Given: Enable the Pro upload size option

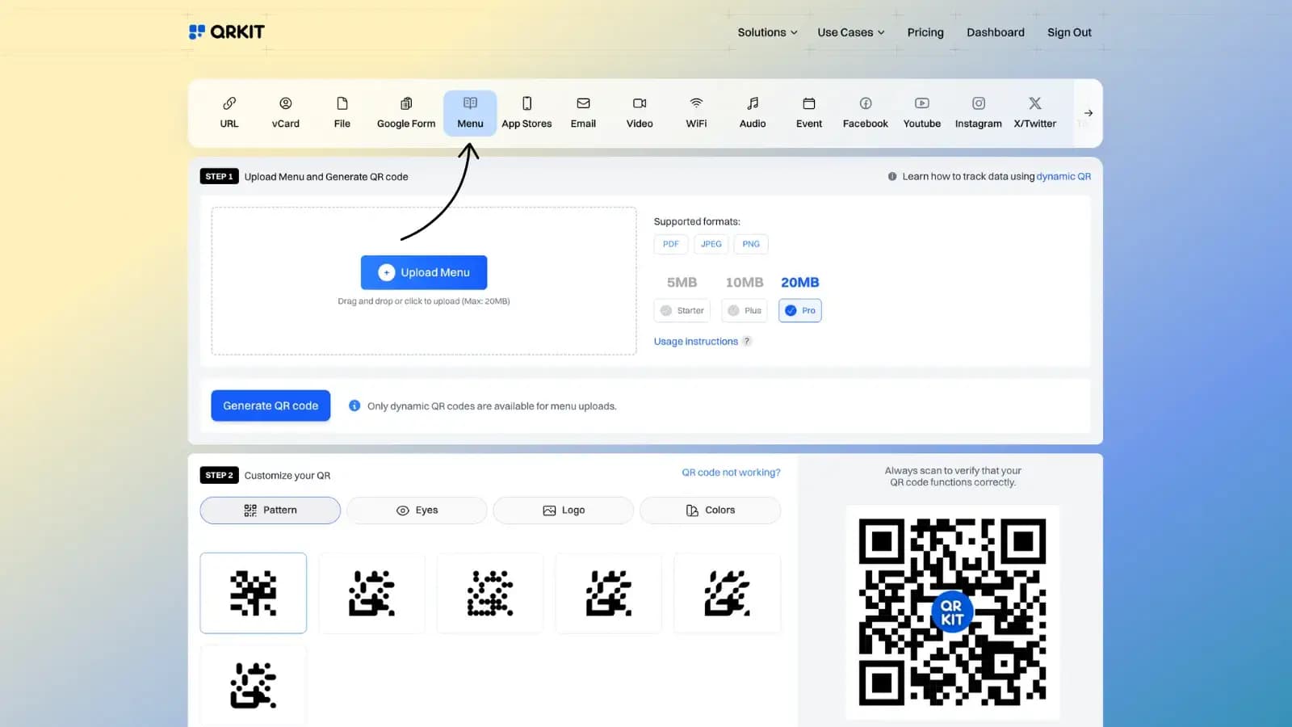Looking at the screenshot, I should [x=799, y=310].
